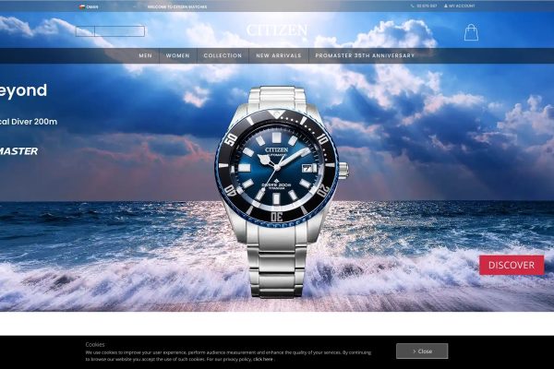Open the Men menu
Screen dimensions: 554x369
pos(146,55)
